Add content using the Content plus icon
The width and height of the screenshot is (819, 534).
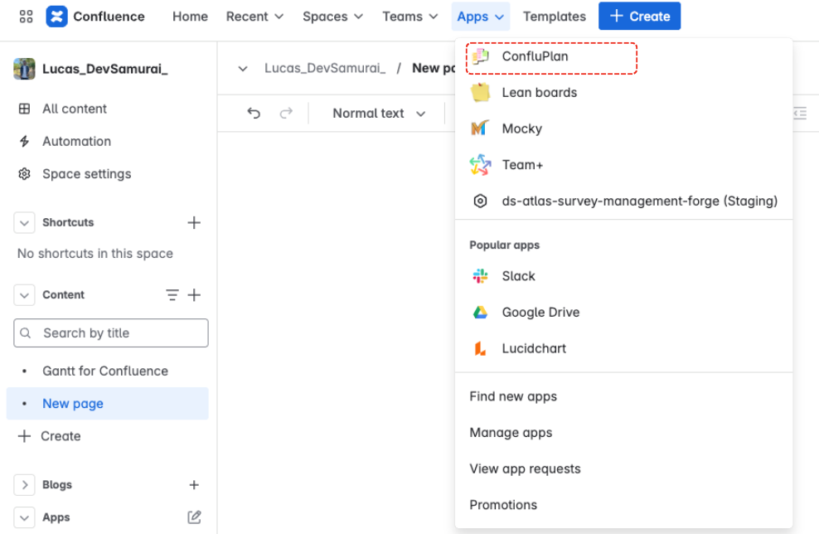[194, 294]
